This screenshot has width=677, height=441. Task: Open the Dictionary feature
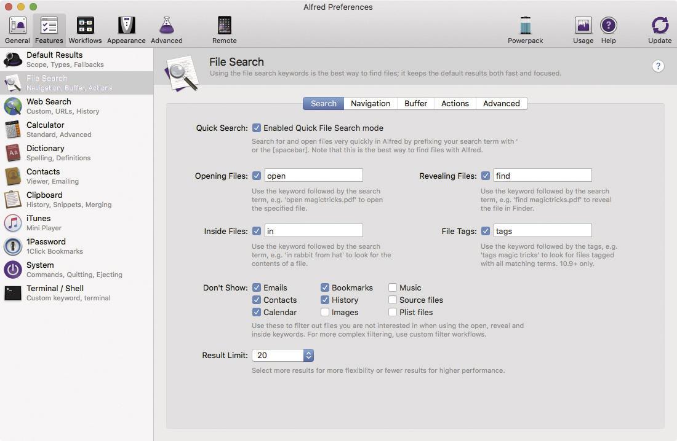76,152
